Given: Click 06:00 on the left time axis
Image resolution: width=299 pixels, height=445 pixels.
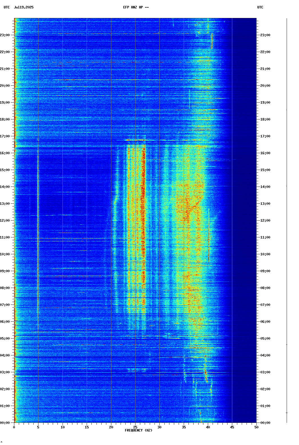Looking at the screenshot, I should [5, 322].
